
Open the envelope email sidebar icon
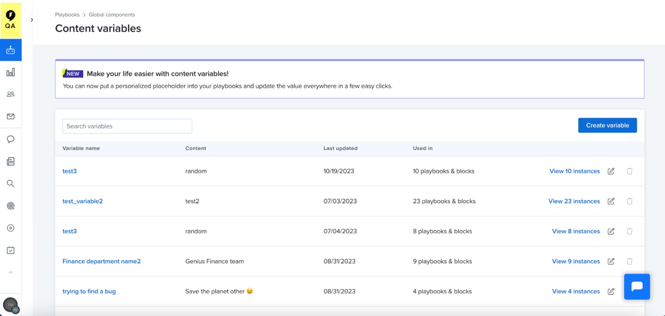pos(11,116)
